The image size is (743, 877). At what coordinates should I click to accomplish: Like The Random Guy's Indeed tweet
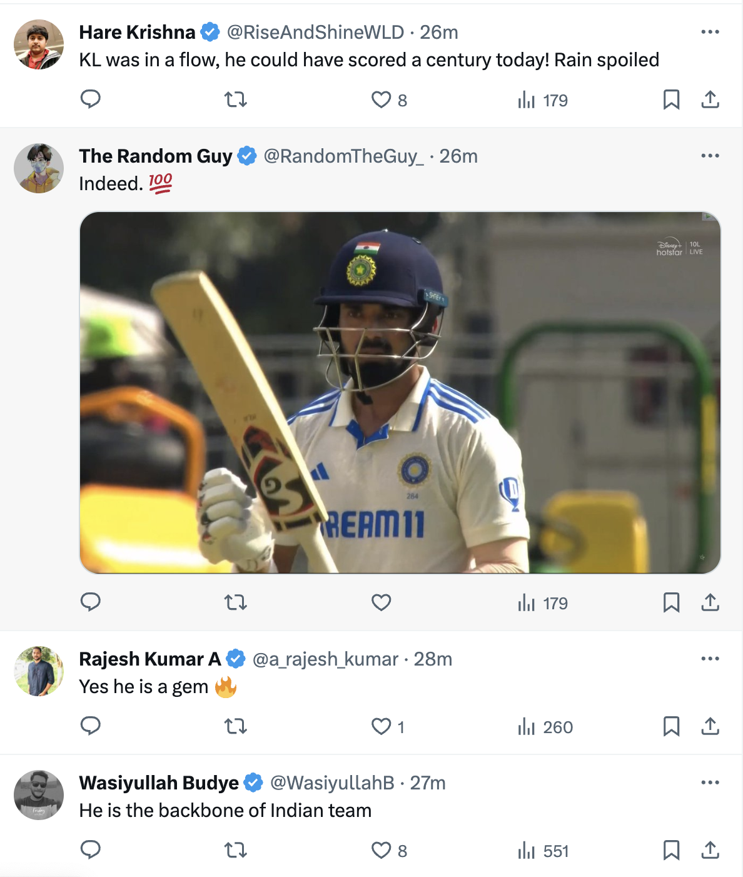click(382, 602)
